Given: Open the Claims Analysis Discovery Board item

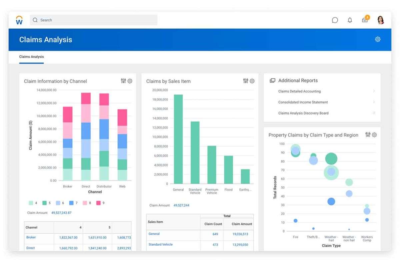Looking at the screenshot, I should (304, 113).
